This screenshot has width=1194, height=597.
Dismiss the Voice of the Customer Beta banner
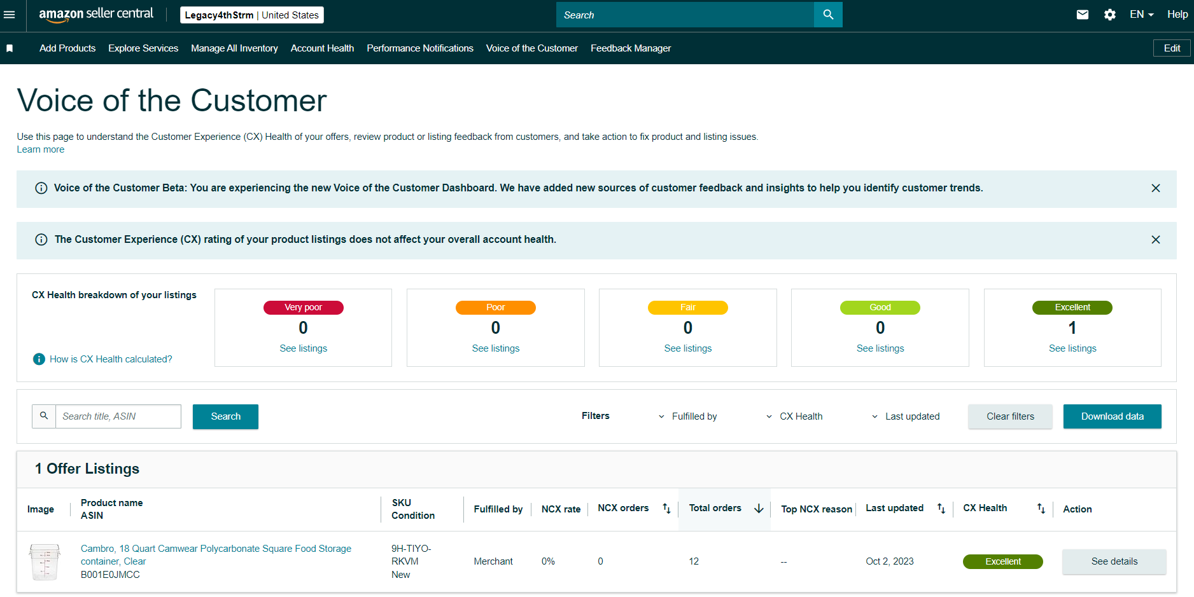tap(1156, 188)
